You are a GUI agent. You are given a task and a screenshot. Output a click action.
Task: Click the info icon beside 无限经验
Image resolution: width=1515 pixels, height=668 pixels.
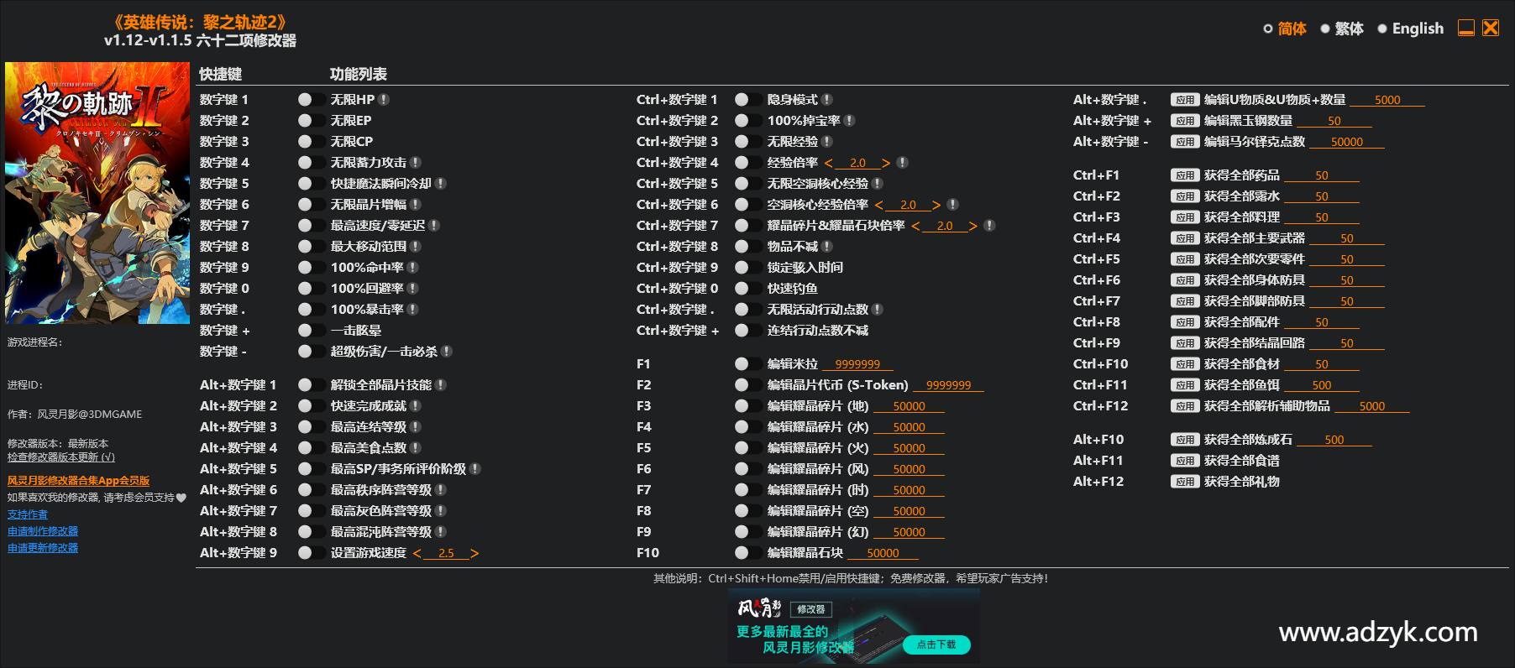point(827,141)
